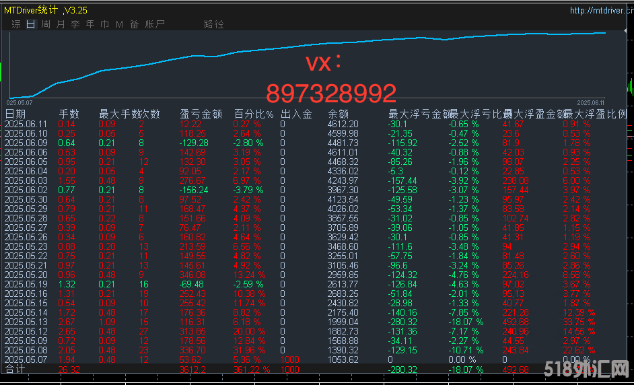
Task: Select the 2025.06.09 loss row date
Action: pyautogui.click(x=26, y=143)
